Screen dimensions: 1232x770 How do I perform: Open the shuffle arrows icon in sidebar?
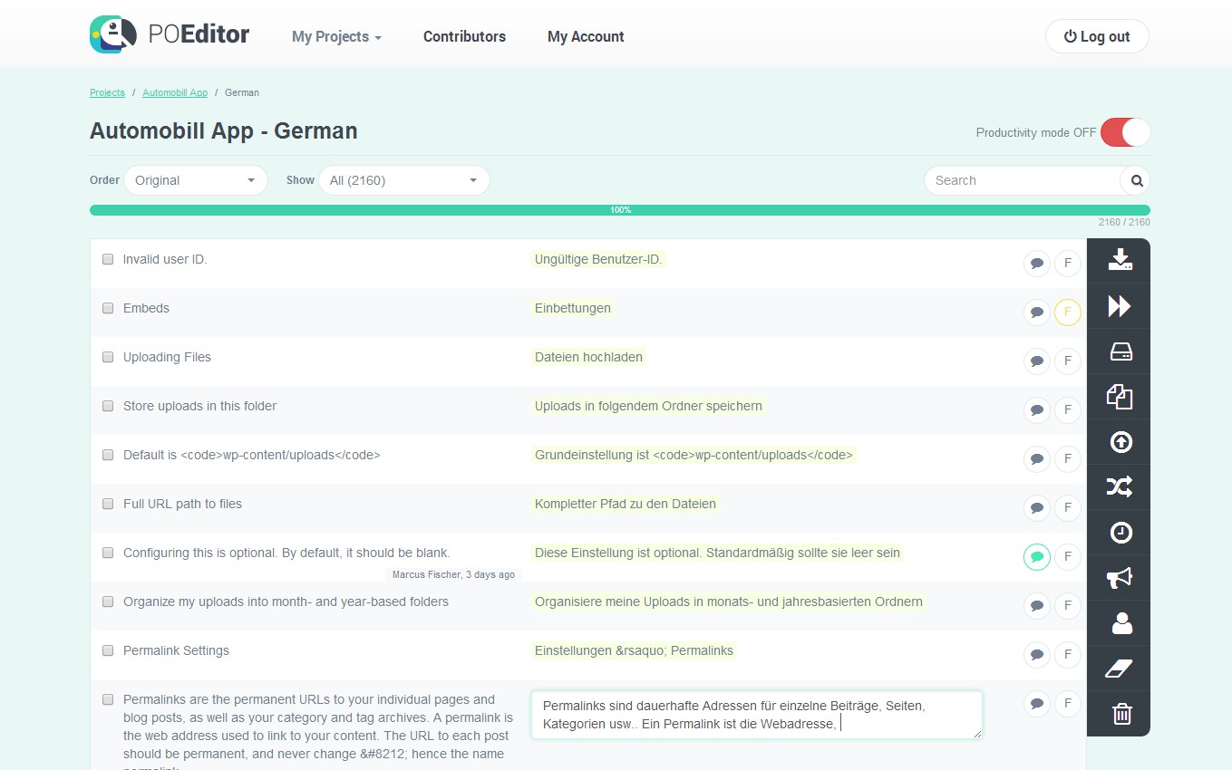point(1120,487)
